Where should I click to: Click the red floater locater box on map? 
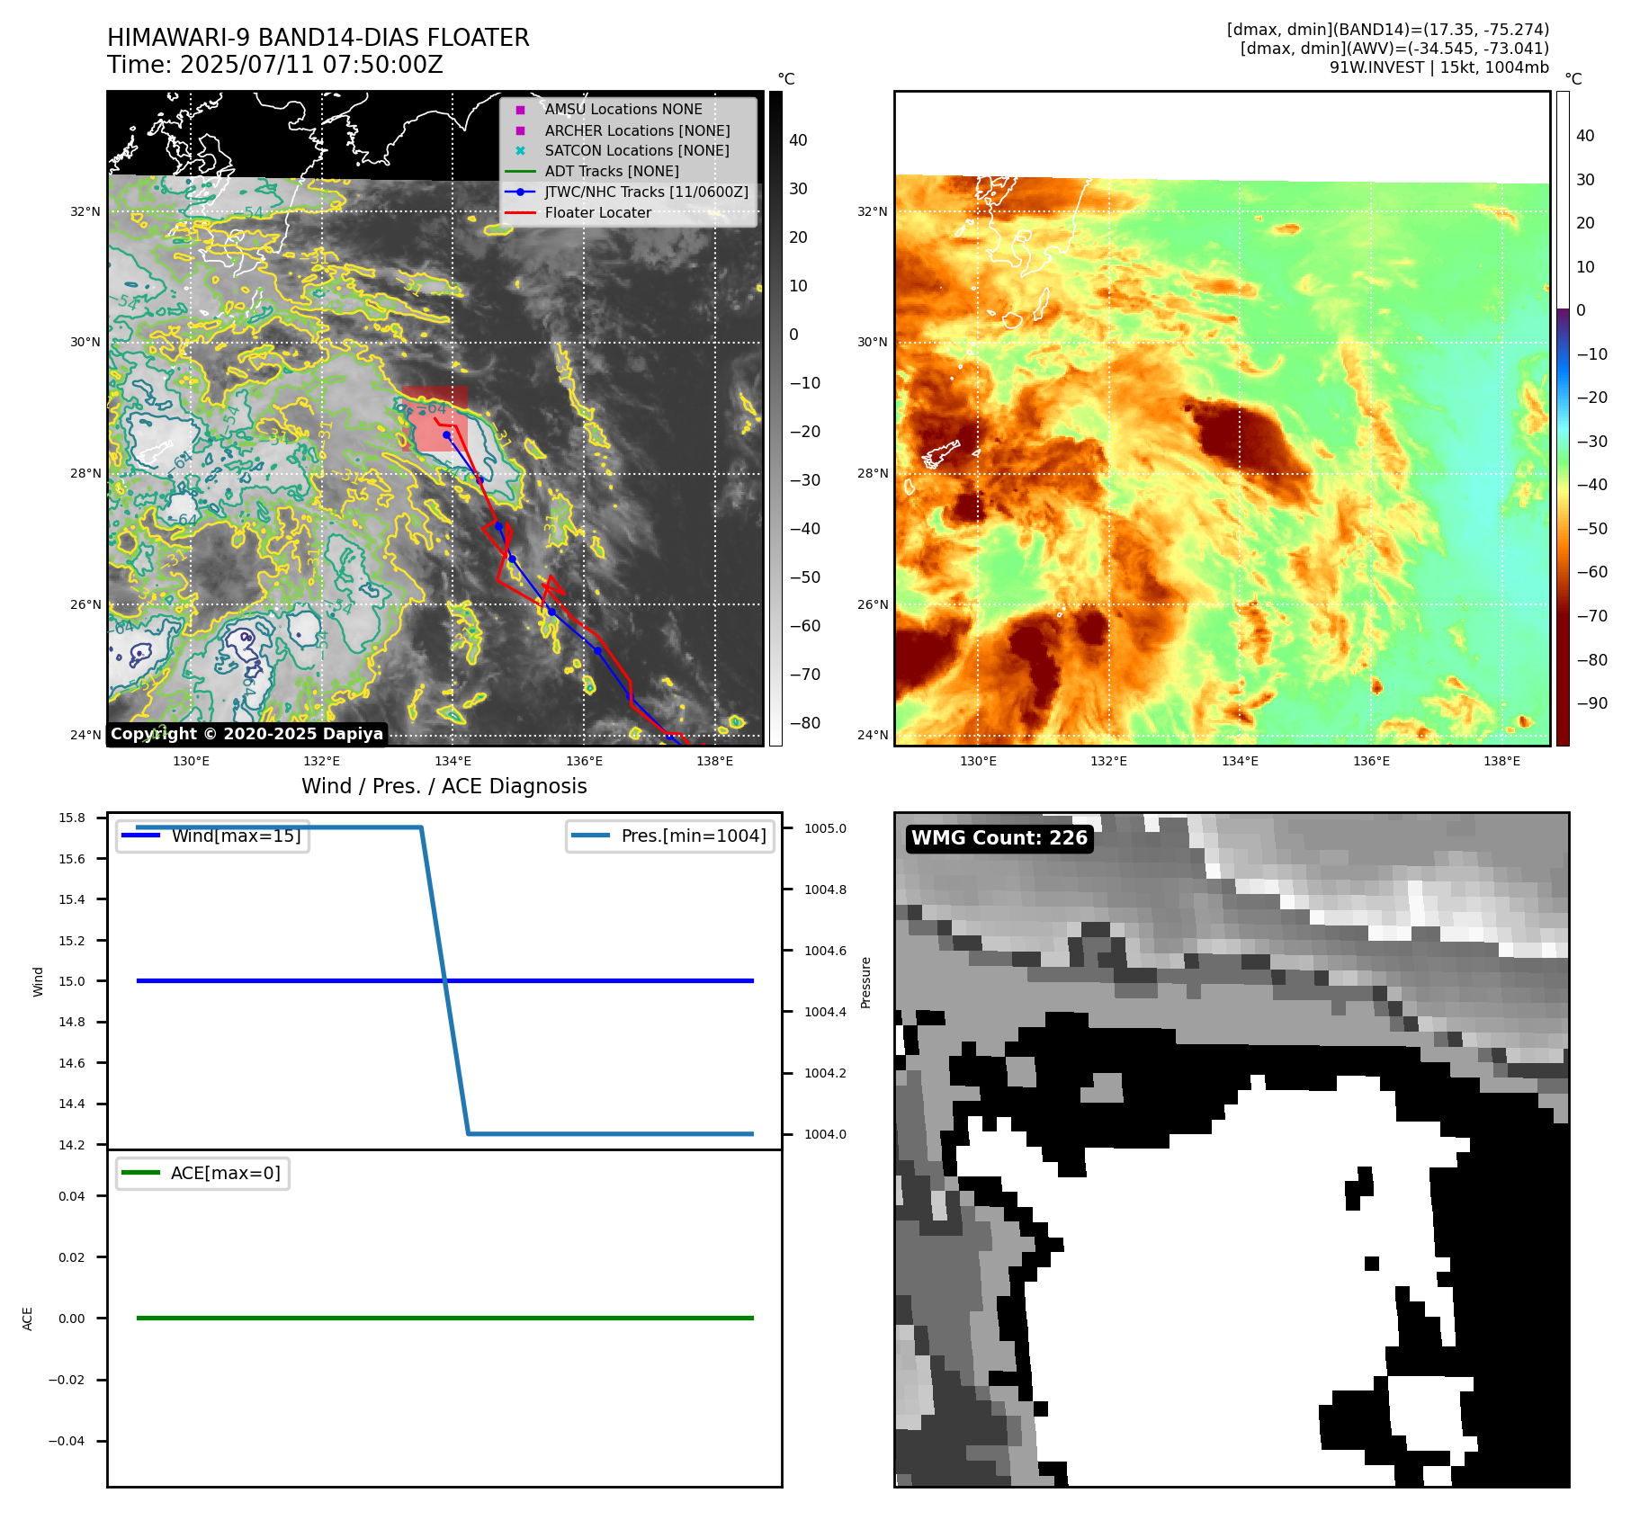point(435,419)
